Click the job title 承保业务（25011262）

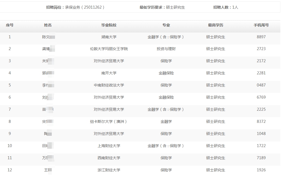pyautogui.click(x=85, y=7)
